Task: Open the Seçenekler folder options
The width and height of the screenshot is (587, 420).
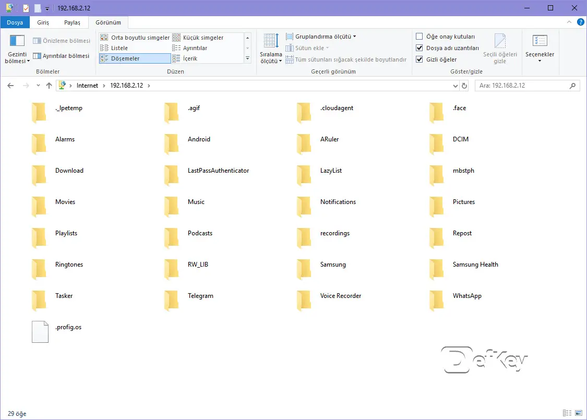Action: coord(540,49)
